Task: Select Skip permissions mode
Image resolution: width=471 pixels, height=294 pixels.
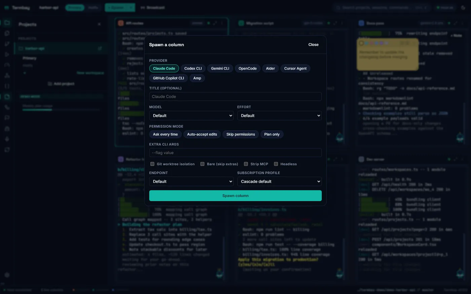Action: (x=241, y=134)
